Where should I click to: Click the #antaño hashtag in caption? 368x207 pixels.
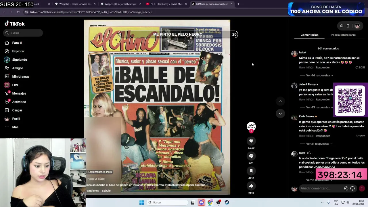pos(200,185)
